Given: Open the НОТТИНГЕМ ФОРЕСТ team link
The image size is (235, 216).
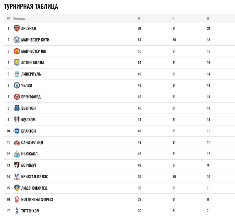Looking at the screenshot, I should (37, 199).
